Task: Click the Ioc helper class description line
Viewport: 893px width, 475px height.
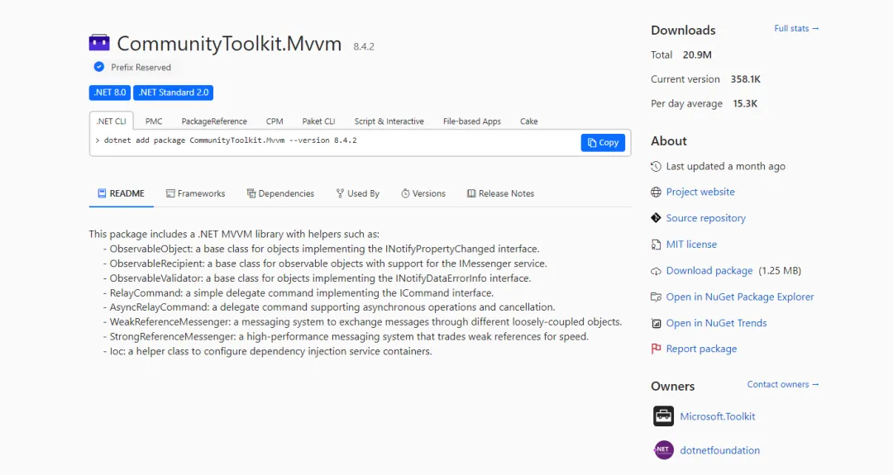Action: click(268, 352)
